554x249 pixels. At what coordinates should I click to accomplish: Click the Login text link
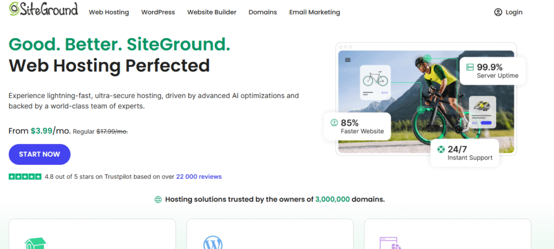pyautogui.click(x=514, y=12)
